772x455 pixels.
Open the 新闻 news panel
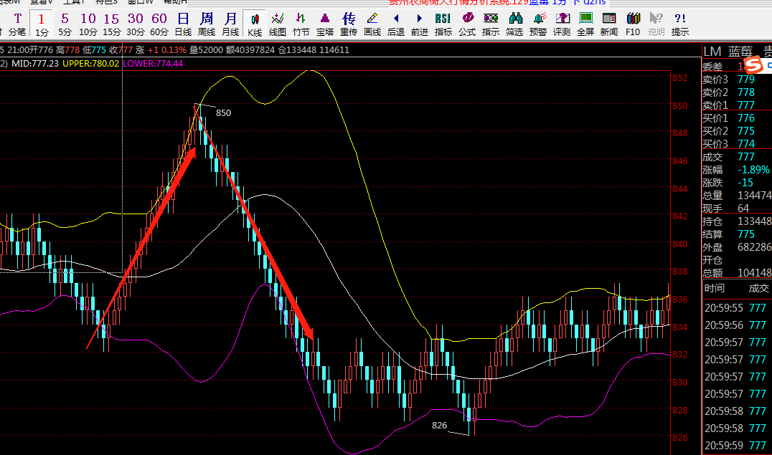tap(608, 24)
